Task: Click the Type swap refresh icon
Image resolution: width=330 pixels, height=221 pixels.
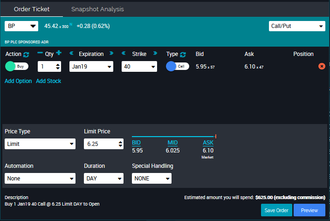Action: coord(183,55)
